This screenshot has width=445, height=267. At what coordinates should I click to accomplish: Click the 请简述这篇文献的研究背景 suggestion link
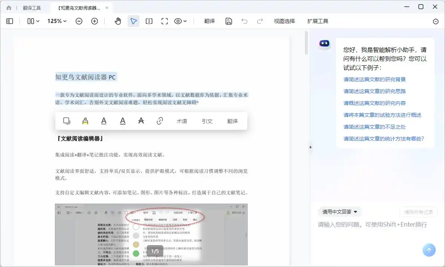click(374, 79)
